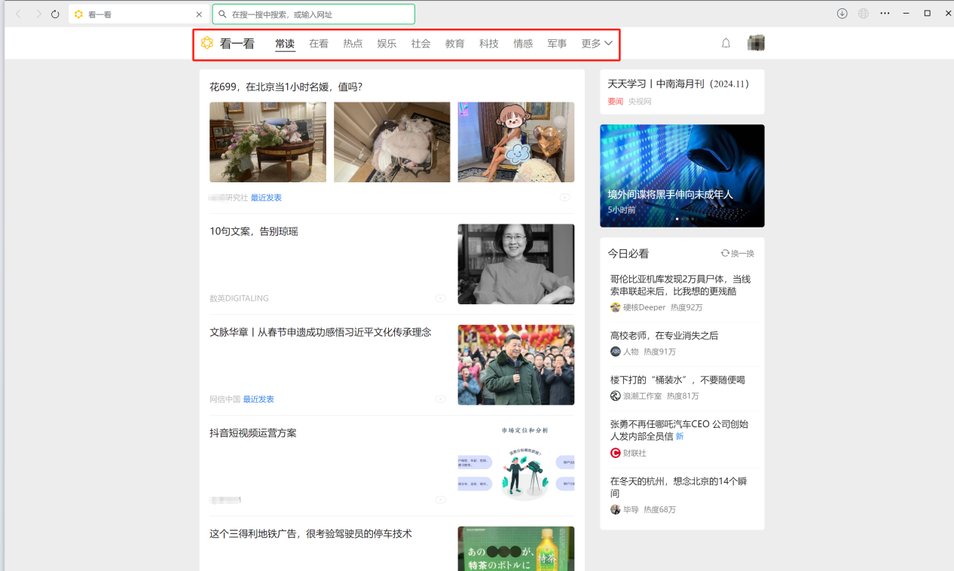The image size is (954, 571).
Task: Open article 10句文案，告别琼瑶
Action: (x=254, y=231)
